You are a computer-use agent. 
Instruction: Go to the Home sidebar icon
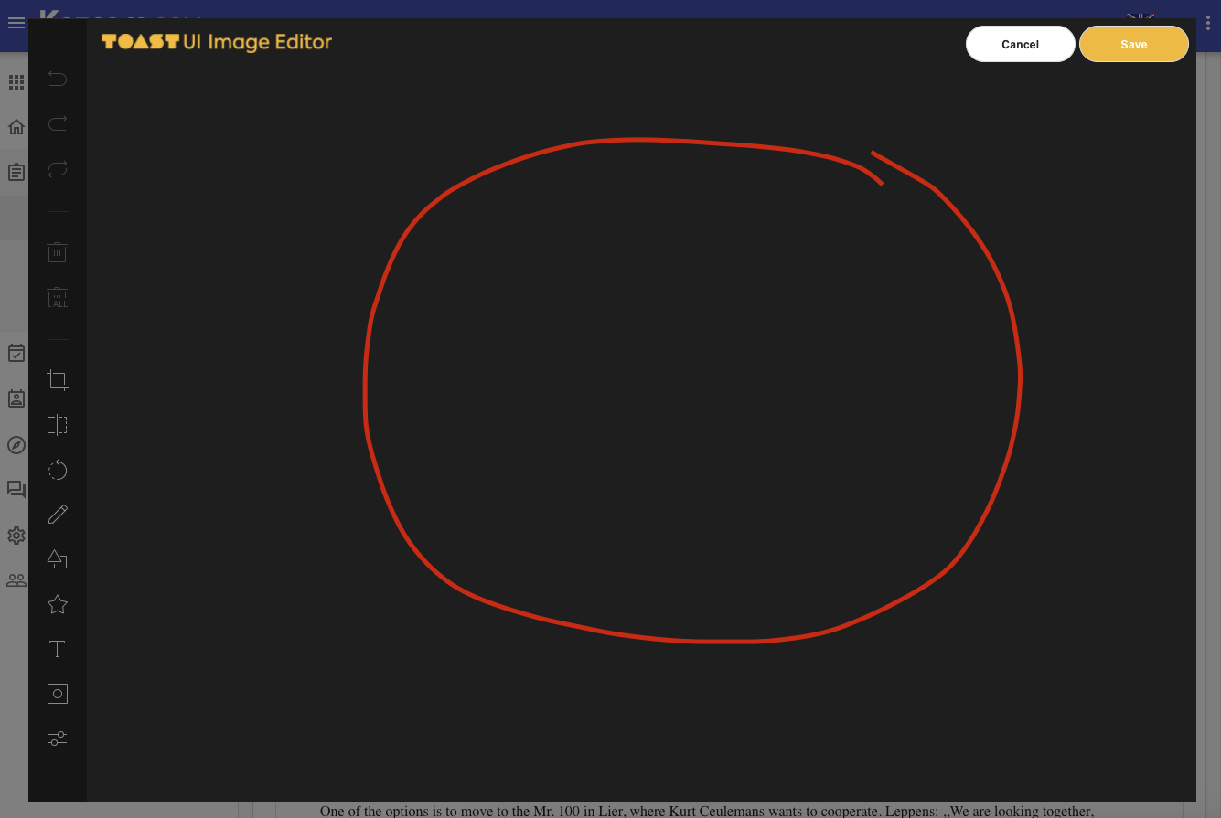pyautogui.click(x=16, y=127)
